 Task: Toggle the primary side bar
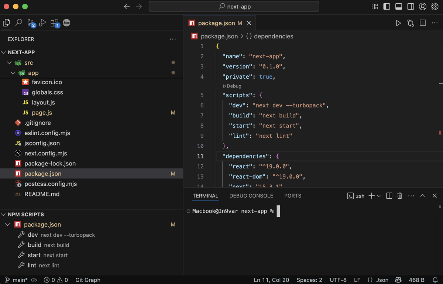[387, 7]
